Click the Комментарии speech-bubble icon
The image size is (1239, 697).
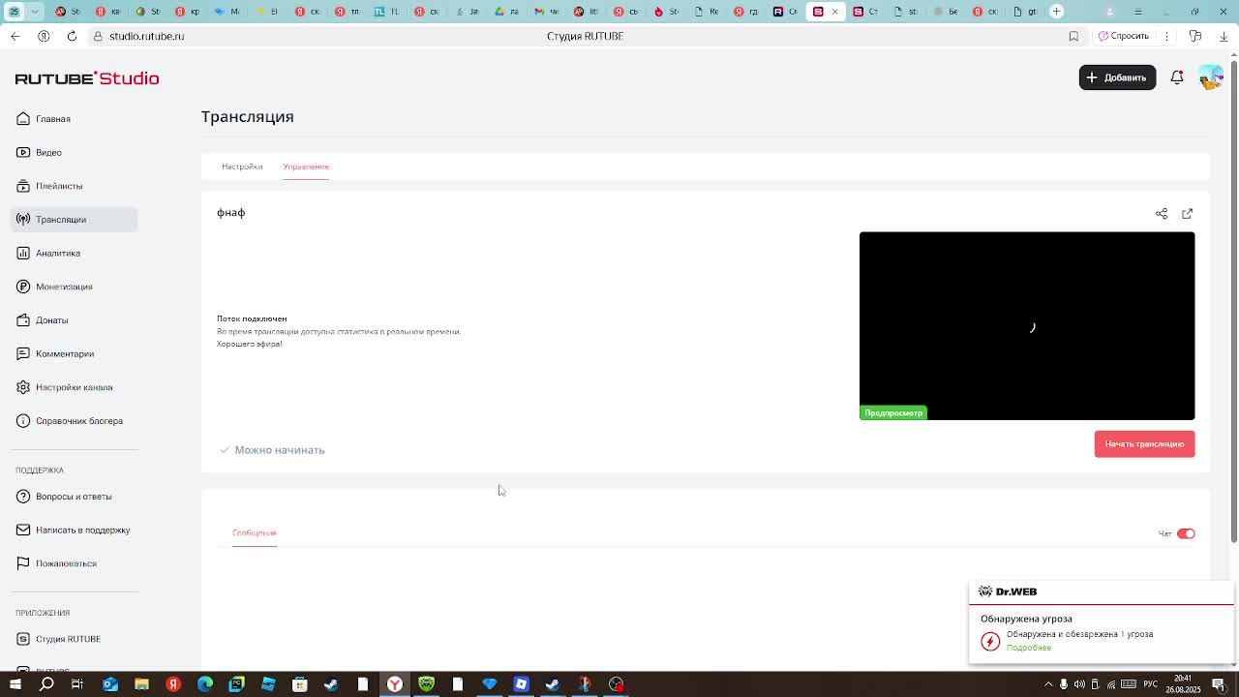click(x=23, y=353)
